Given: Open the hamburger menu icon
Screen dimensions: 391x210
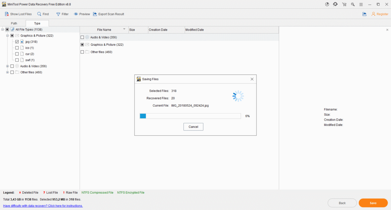Looking at the screenshot, I should [x=361, y=4].
